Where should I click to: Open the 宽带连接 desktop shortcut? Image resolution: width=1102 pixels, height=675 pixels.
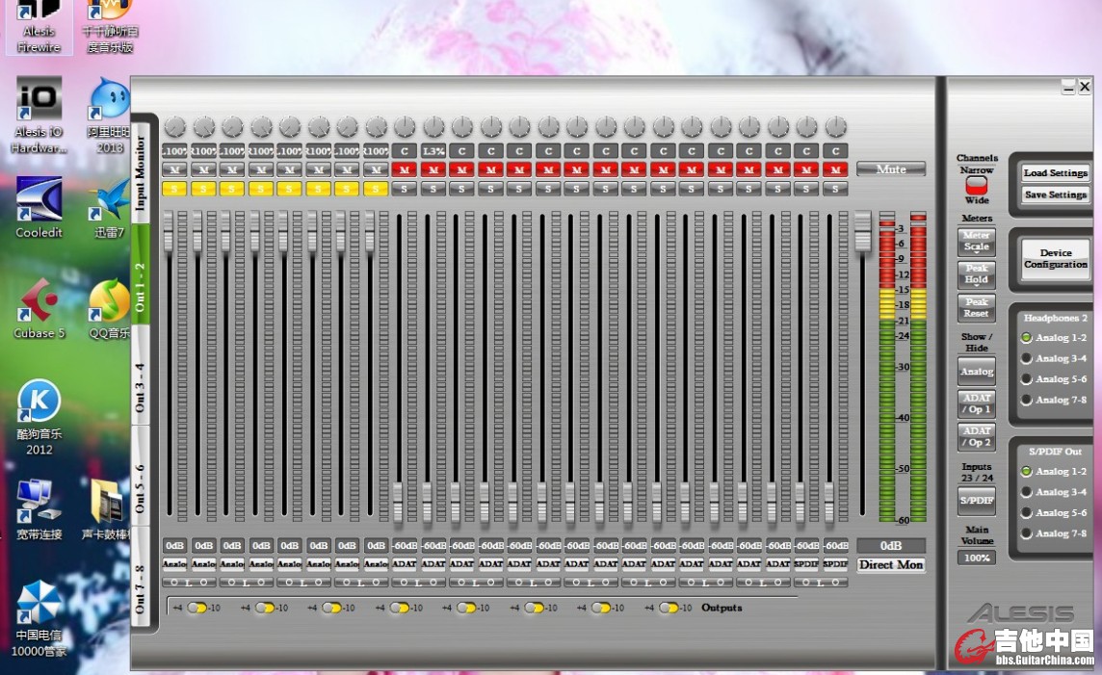tap(39, 509)
